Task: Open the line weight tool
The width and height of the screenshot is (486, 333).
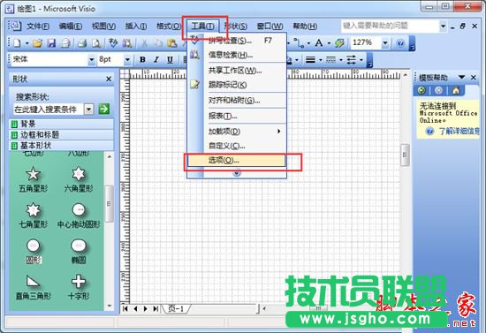Action: (x=310, y=59)
